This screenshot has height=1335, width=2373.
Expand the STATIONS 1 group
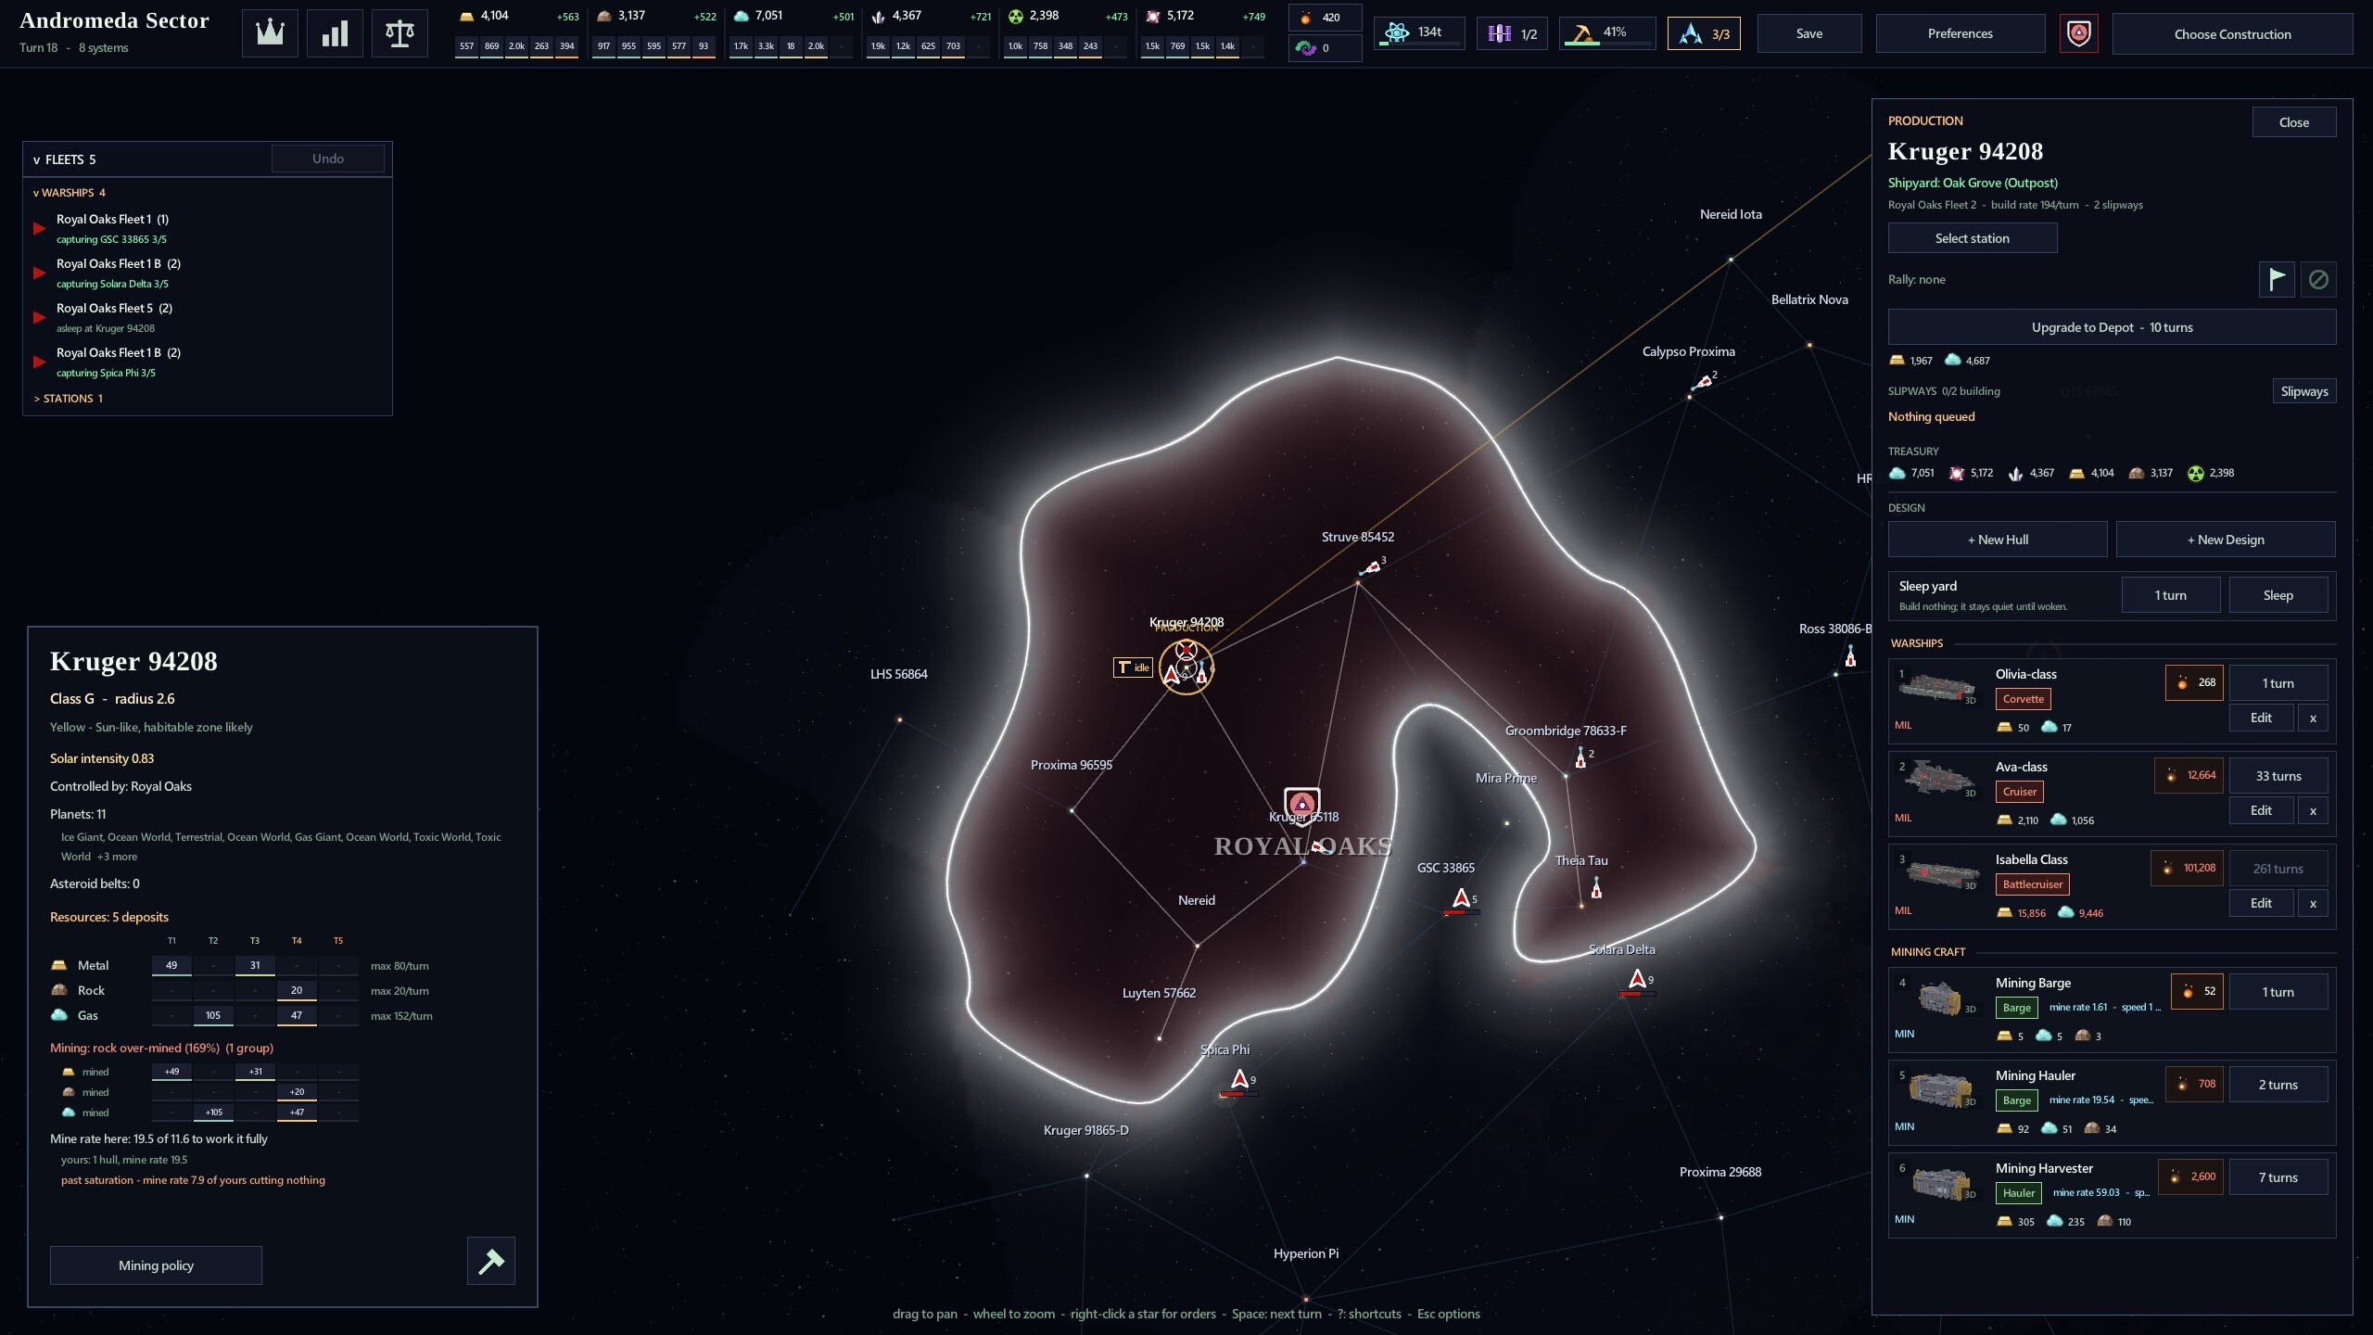pos(69,399)
